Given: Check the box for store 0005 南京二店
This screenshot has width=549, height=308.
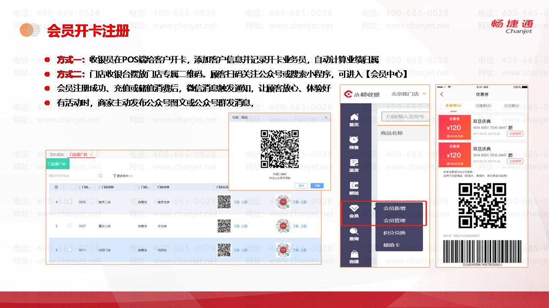Looking at the screenshot, I should tap(70, 201).
